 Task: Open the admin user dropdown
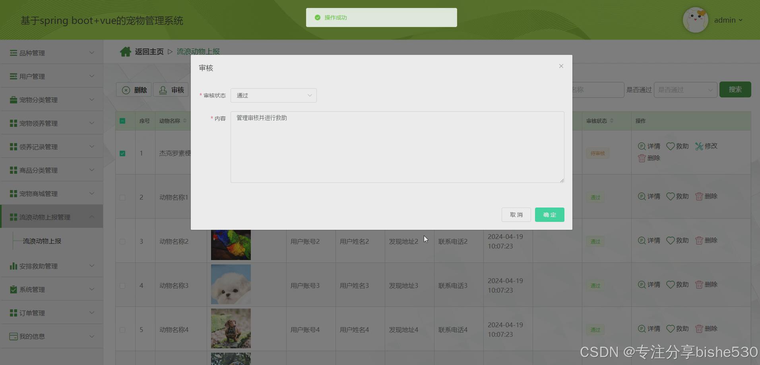[x=728, y=20]
